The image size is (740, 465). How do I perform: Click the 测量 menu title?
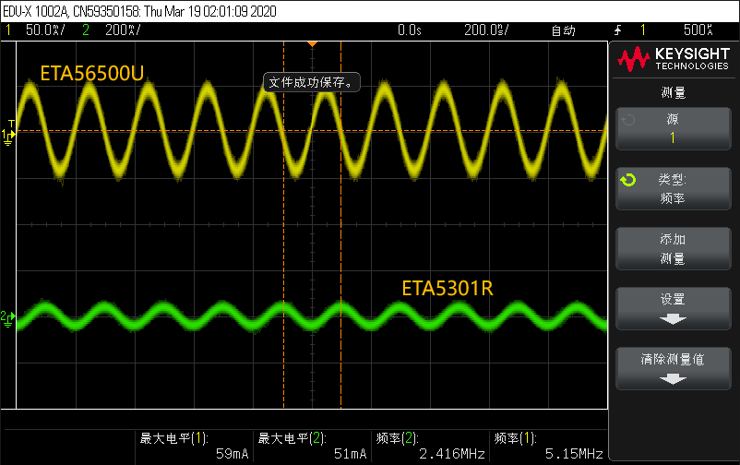click(x=673, y=92)
